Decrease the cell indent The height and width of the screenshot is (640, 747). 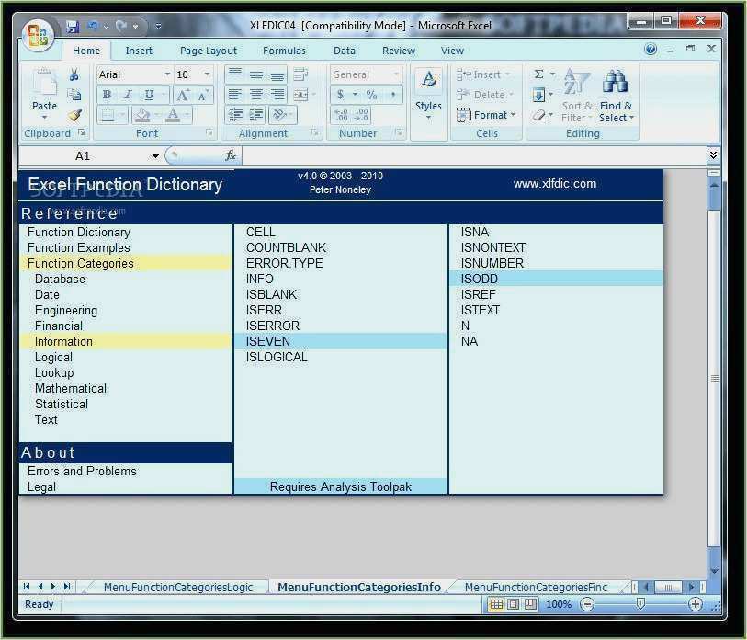click(235, 114)
